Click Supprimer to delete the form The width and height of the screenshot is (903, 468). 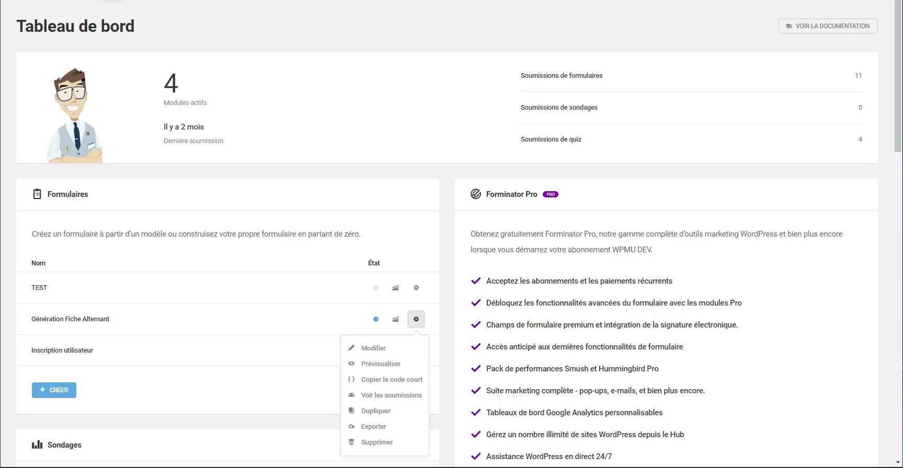click(385, 442)
